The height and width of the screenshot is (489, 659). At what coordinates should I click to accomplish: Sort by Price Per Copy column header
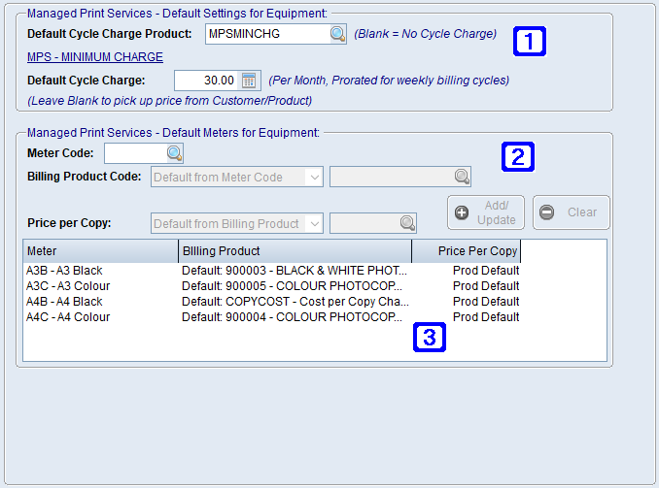tap(467, 250)
